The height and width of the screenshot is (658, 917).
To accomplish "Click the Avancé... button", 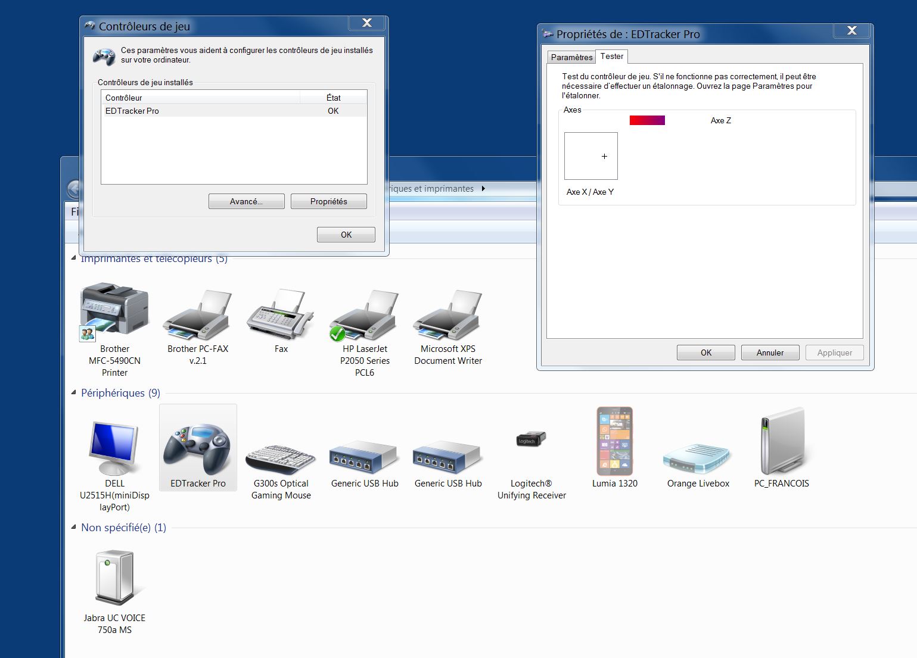I will pos(247,201).
